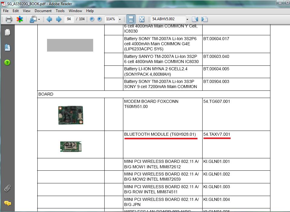Click the zoom percentage field showing 114%

111,19
